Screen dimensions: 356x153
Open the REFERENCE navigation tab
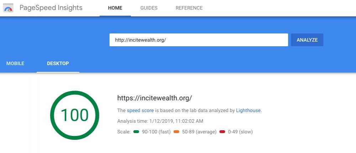[189, 8]
